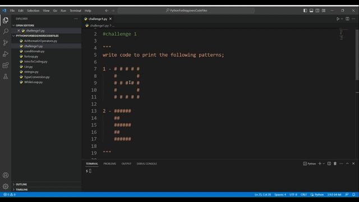Screen dimensions: 359x202
Task: Open Customize Layout icon
Action: point(324,11)
